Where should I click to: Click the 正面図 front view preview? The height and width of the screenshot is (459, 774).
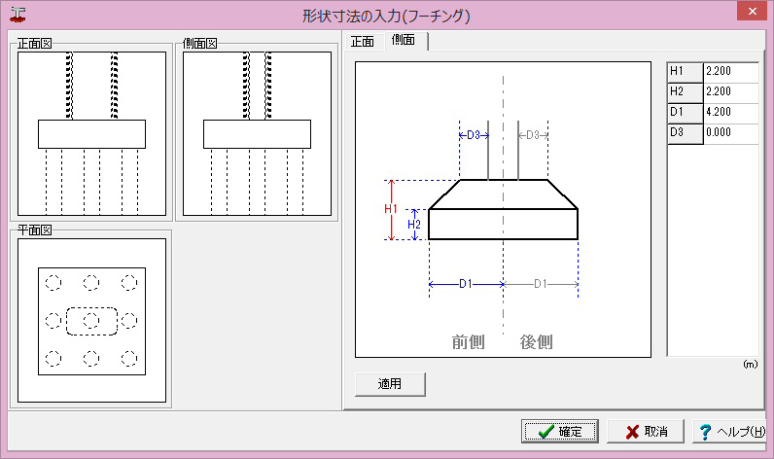pos(91,134)
